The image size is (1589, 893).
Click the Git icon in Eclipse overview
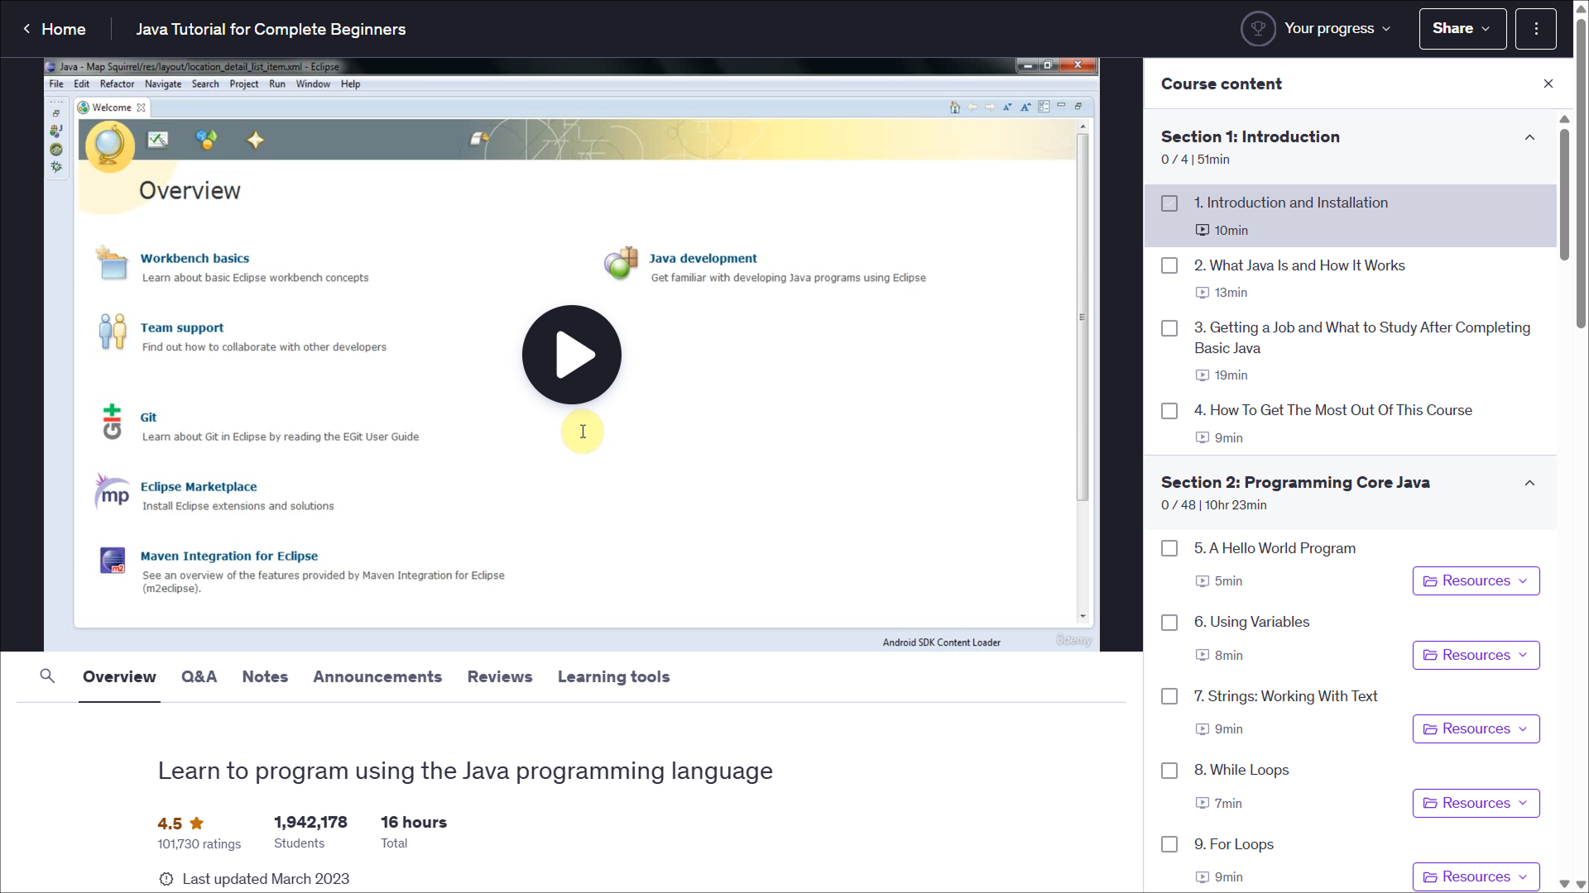point(112,422)
